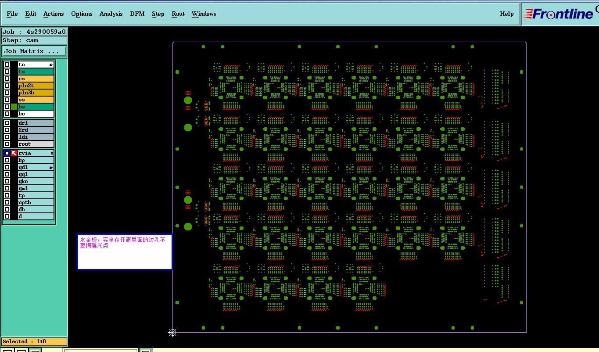Select the ldi layer name
Image resolution: width=599 pixels, height=352 pixels.
(x=36, y=137)
